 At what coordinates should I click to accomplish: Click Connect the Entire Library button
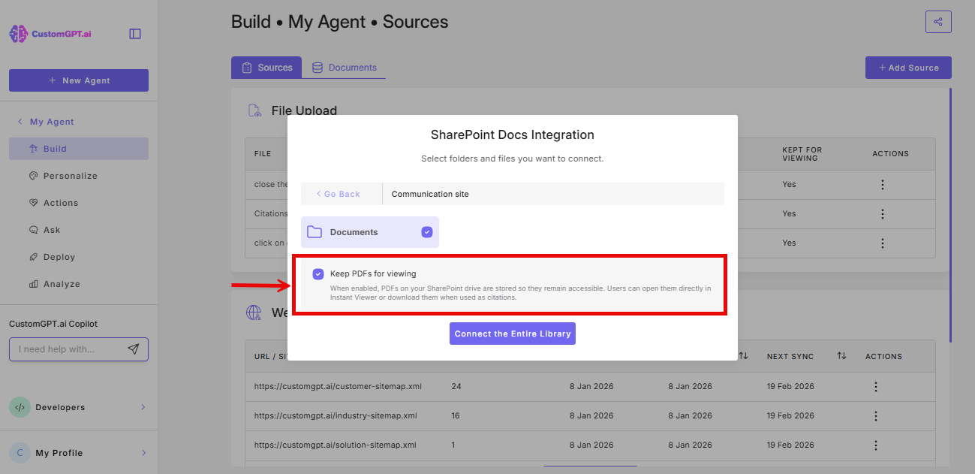click(513, 334)
